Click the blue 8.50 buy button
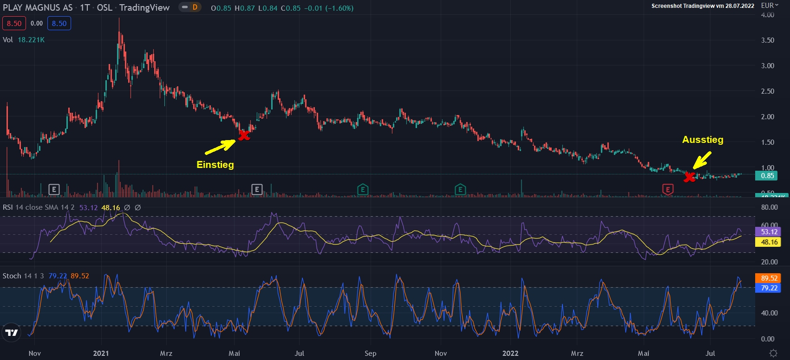790x360 pixels. pos(59,23)
